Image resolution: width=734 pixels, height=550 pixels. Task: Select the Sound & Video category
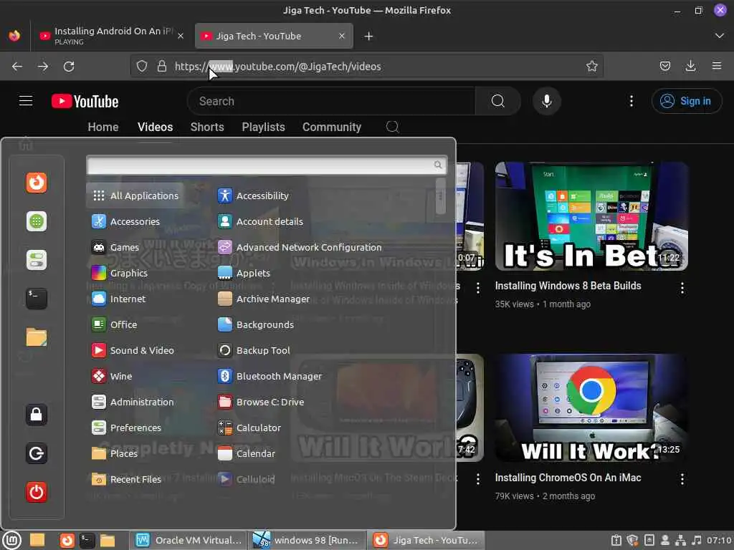tap(133, 349)
